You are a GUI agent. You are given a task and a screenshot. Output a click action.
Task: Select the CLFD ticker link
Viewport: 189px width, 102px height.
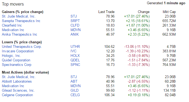click(75, 25)
